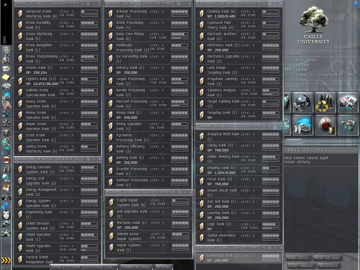This screenshot has width=360, height=270.
Task: Select the Refinery Efficiency skill row
Action: click(148, 149)
